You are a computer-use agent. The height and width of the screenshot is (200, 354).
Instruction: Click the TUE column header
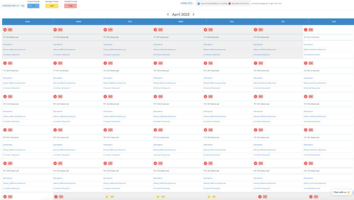pyautogui.click(x=130, y=22)
